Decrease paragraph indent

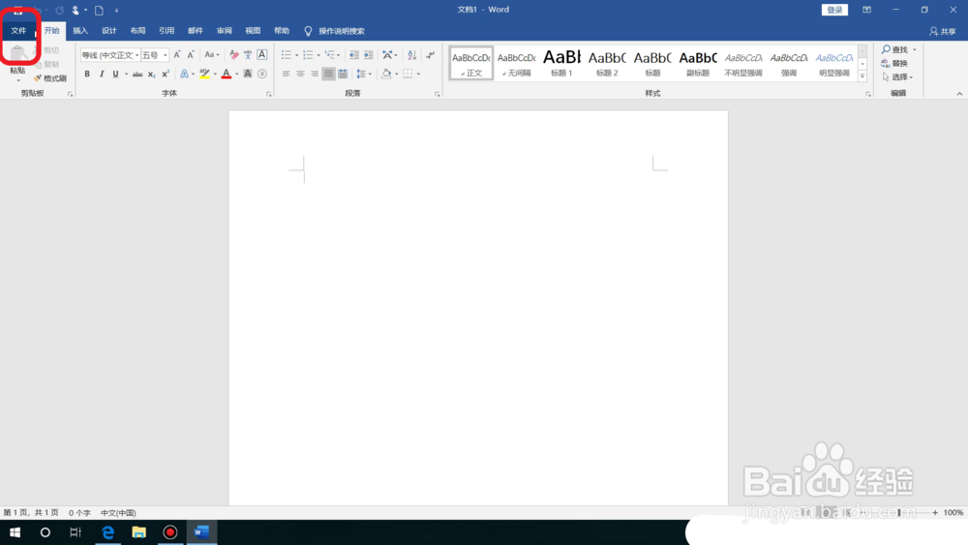pos(353,55)
